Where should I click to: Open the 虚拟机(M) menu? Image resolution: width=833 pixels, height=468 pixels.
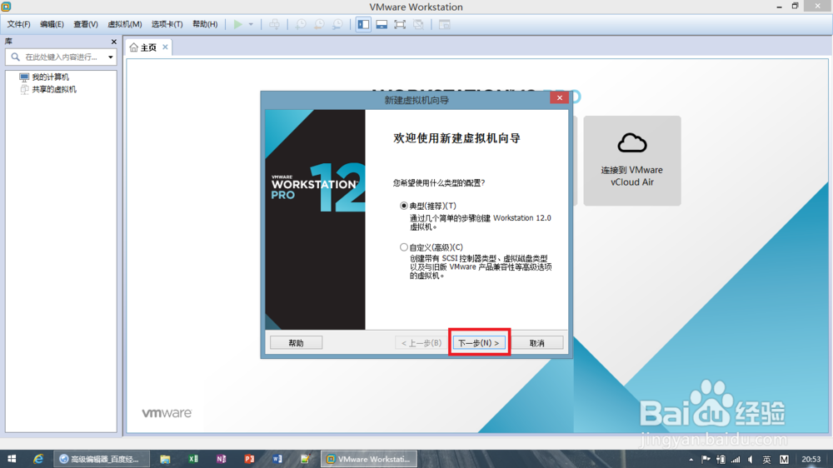tap(125, 24)
